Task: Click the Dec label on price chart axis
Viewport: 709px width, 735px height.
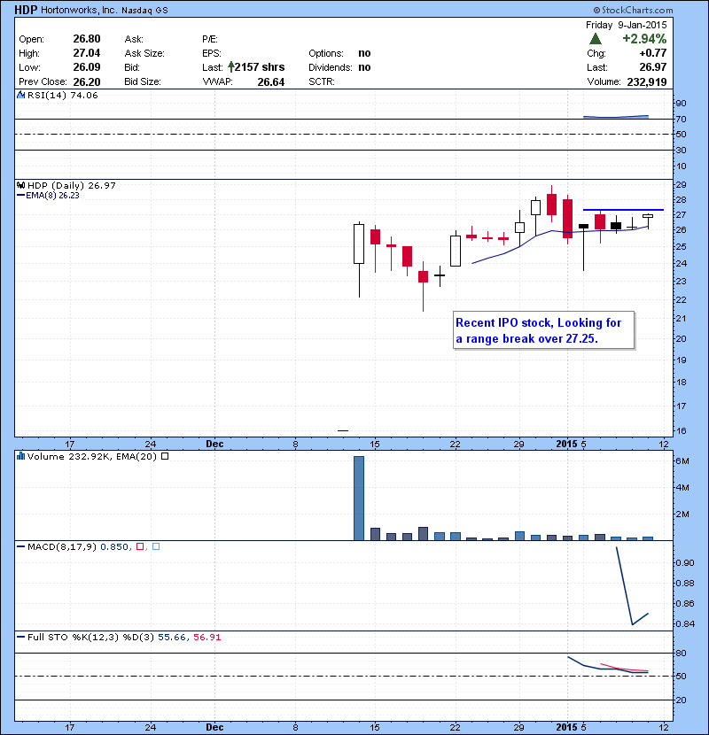Action: point(214,444)
